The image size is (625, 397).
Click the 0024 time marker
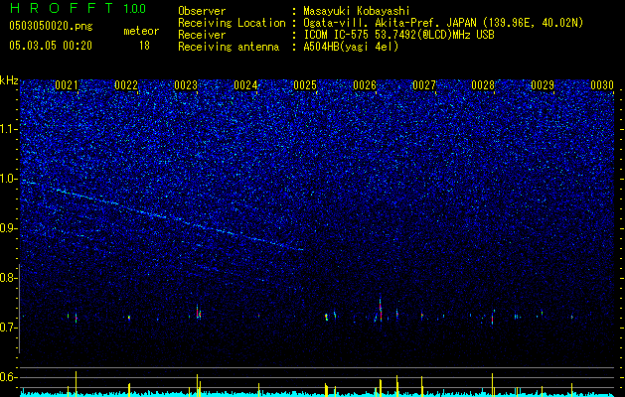pos(245,85)
